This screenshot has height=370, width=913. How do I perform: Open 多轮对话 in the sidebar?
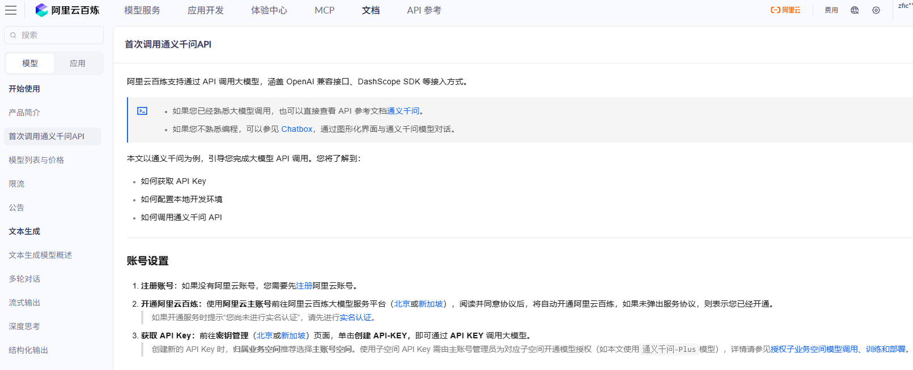[24, 279]
